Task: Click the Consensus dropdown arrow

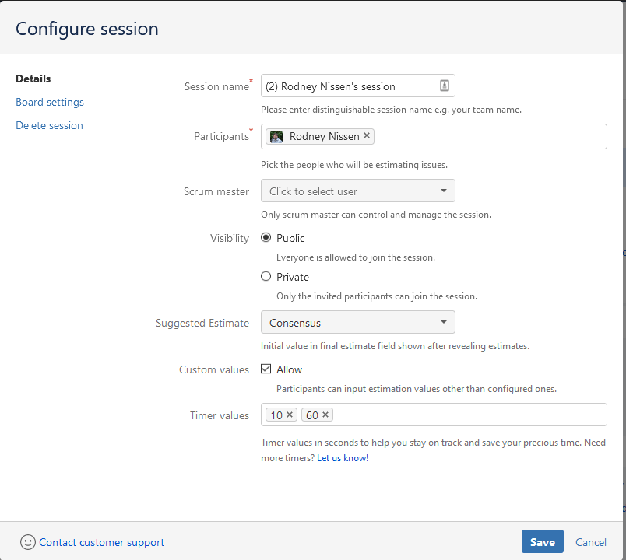Action: 443,323
